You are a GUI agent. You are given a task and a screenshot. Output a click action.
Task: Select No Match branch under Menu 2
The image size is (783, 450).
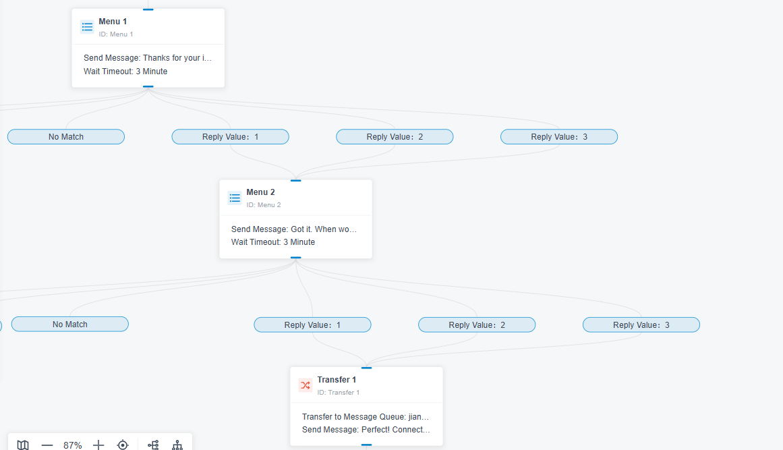[x=70, y=324]
